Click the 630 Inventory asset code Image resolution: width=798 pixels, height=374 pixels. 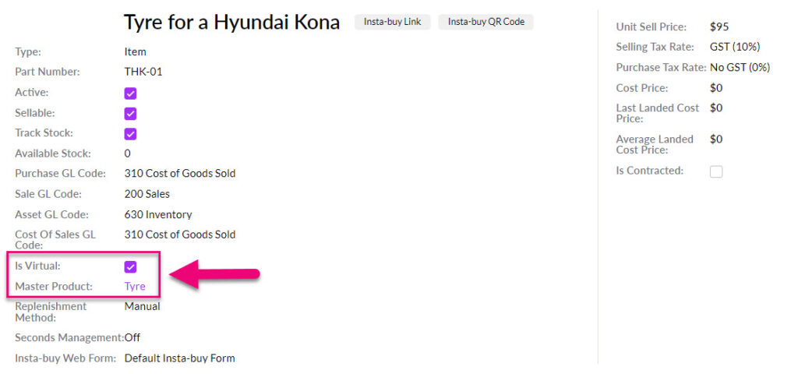point(157,214)
